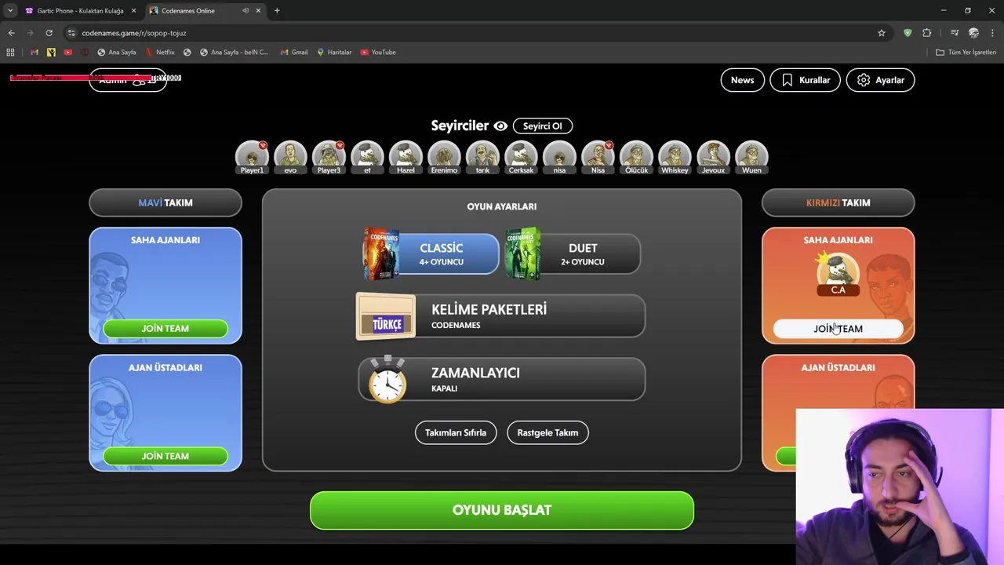
Task: Open the Chrome profile avatar
Action: click(973, 33)
